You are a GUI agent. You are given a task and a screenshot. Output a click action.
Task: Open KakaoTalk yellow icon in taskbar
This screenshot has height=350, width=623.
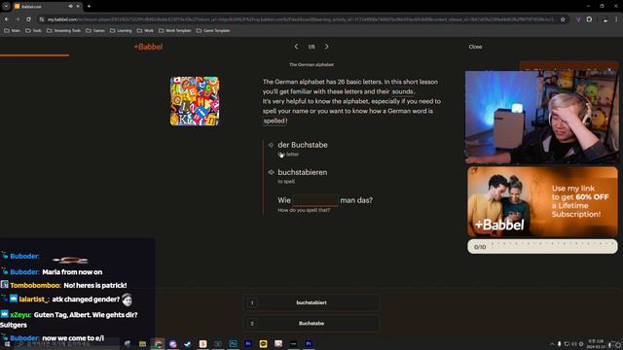[263, 343]
